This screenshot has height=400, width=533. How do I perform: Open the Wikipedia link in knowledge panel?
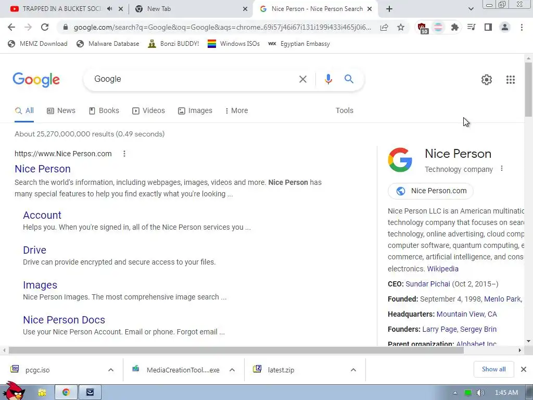coord(442,269)
